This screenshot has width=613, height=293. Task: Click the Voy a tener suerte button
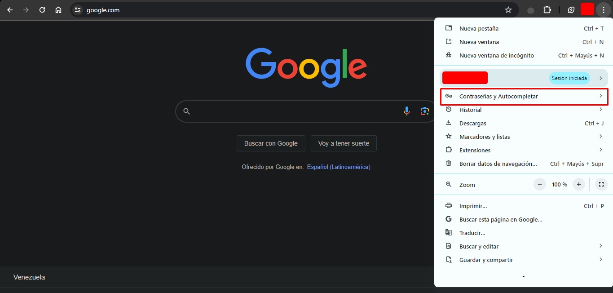pos(344,143)
